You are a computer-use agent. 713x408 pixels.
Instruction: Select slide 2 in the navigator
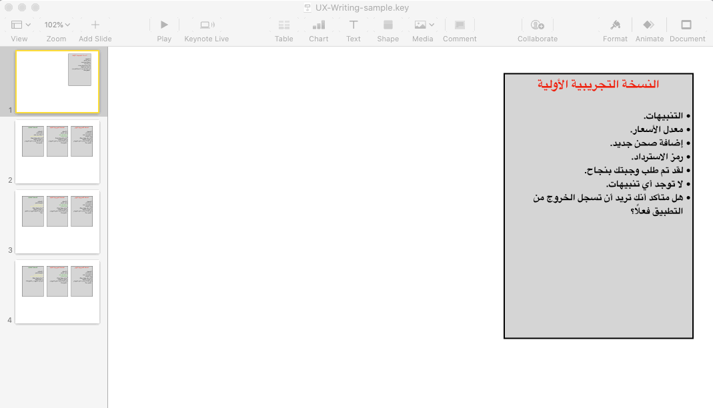pos(57,151)
